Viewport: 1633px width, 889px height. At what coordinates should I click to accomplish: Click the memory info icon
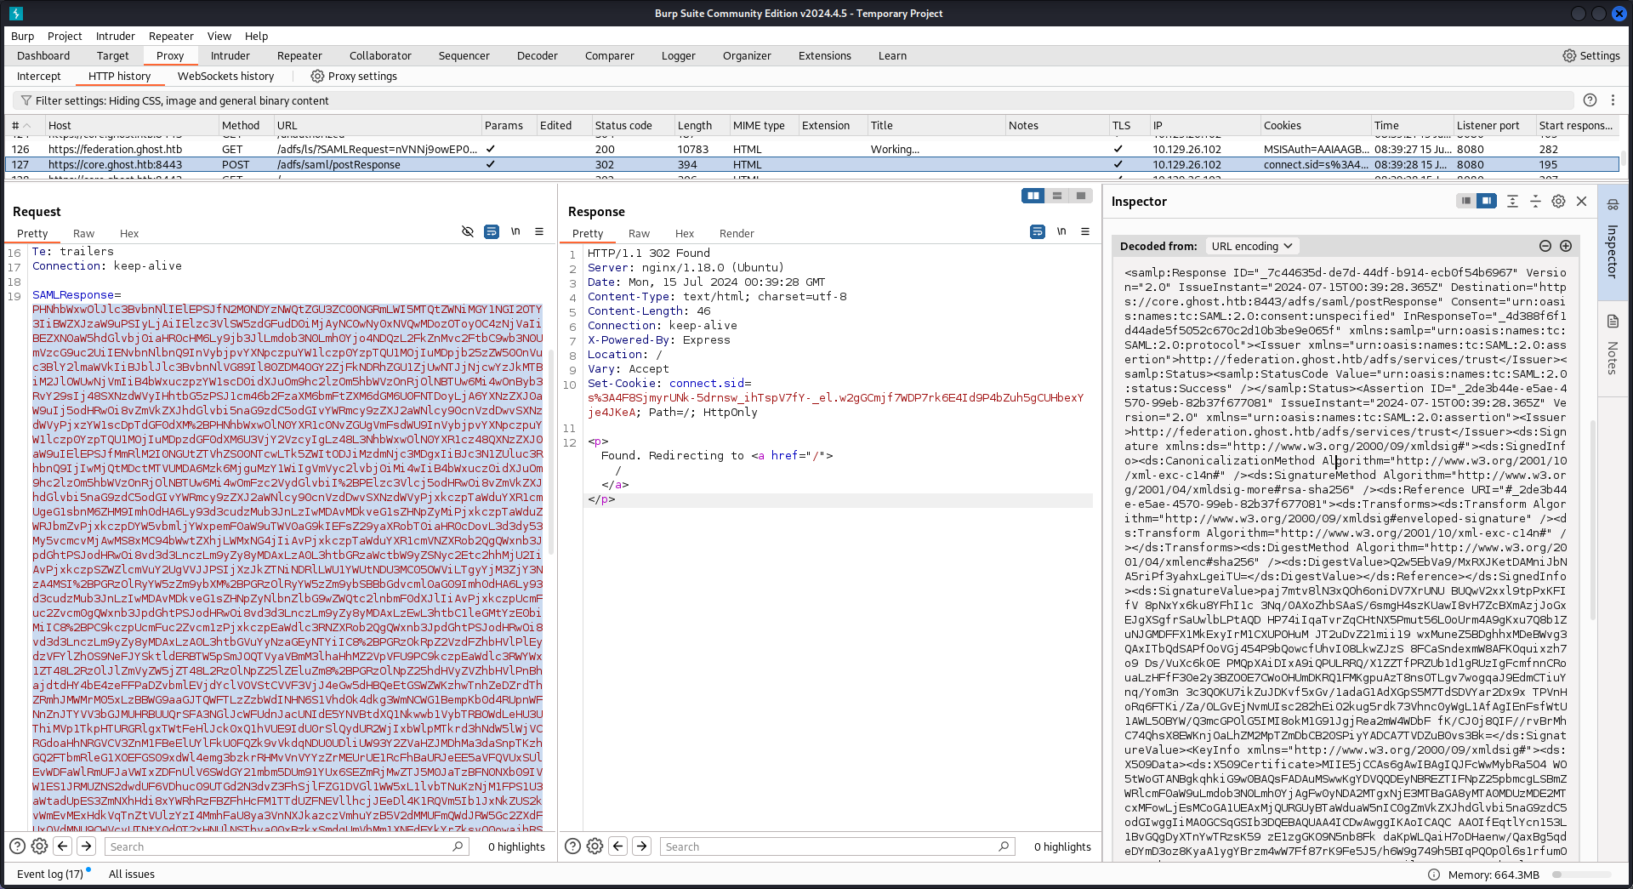(x=1433, y=875)
